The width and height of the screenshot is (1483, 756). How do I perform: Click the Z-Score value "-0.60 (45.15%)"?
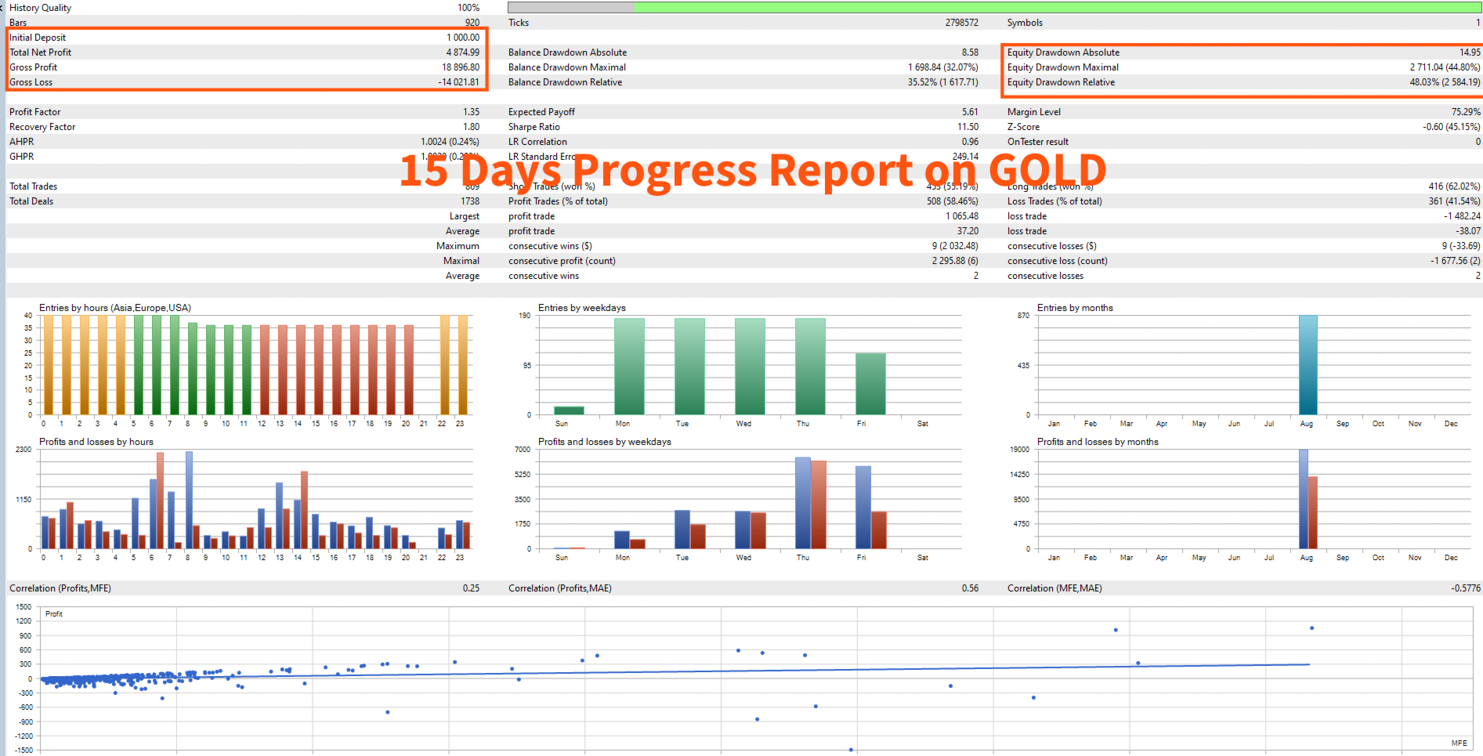tap(1452, 127)
